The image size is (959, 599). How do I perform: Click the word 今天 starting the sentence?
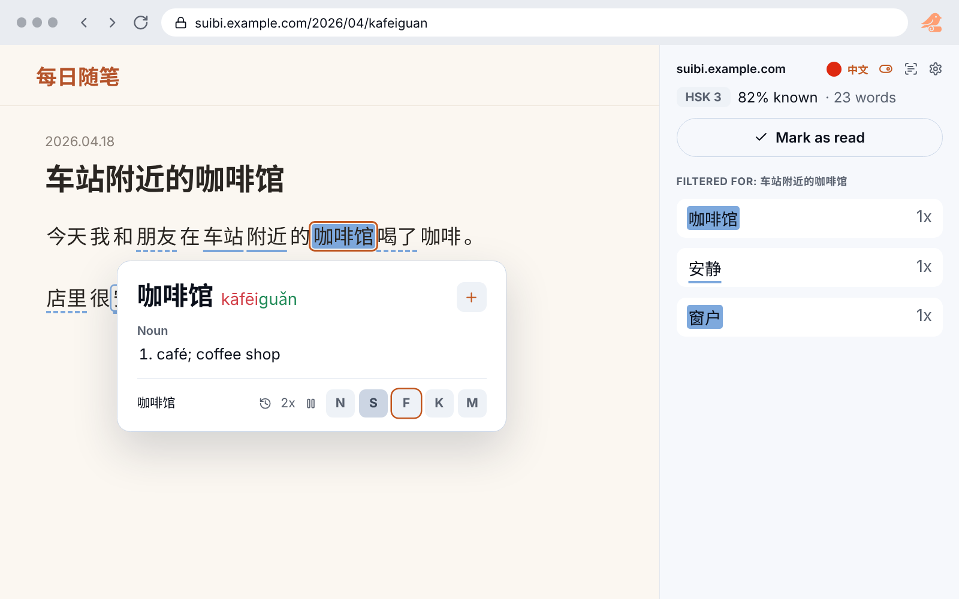click(x=67, y=237)
